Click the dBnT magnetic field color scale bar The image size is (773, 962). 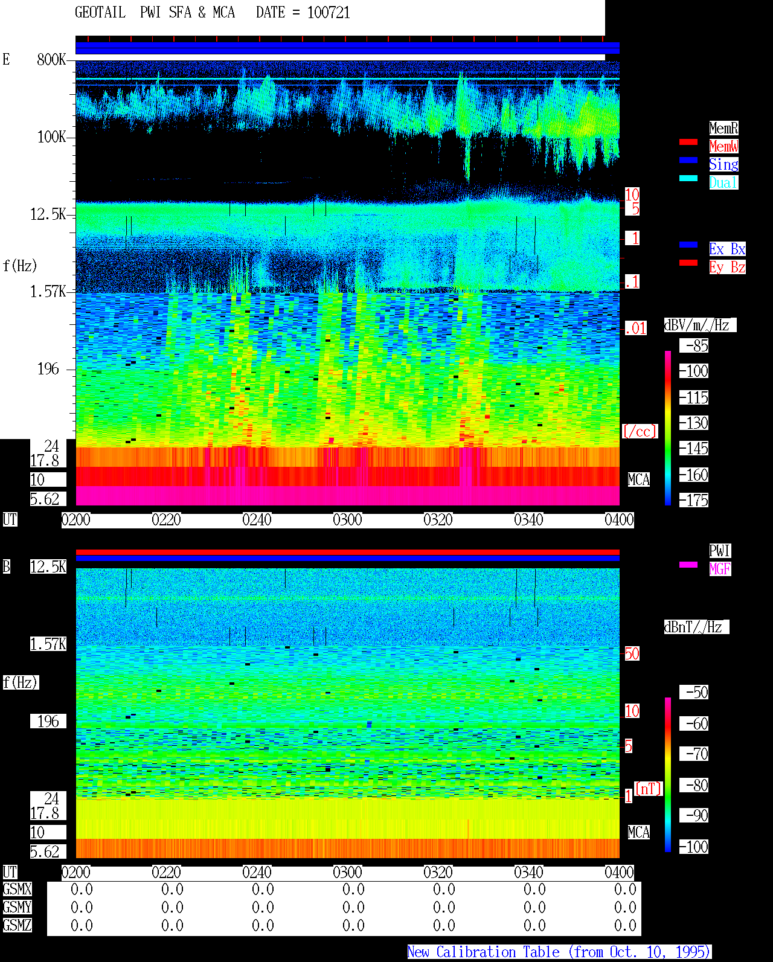click(x=668, y=775)
